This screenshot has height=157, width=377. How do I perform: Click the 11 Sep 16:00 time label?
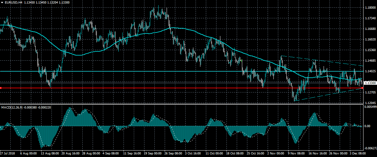point(132,153)
